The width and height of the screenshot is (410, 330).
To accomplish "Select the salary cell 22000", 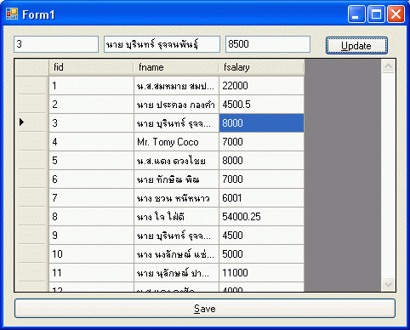I will point(261,86).
